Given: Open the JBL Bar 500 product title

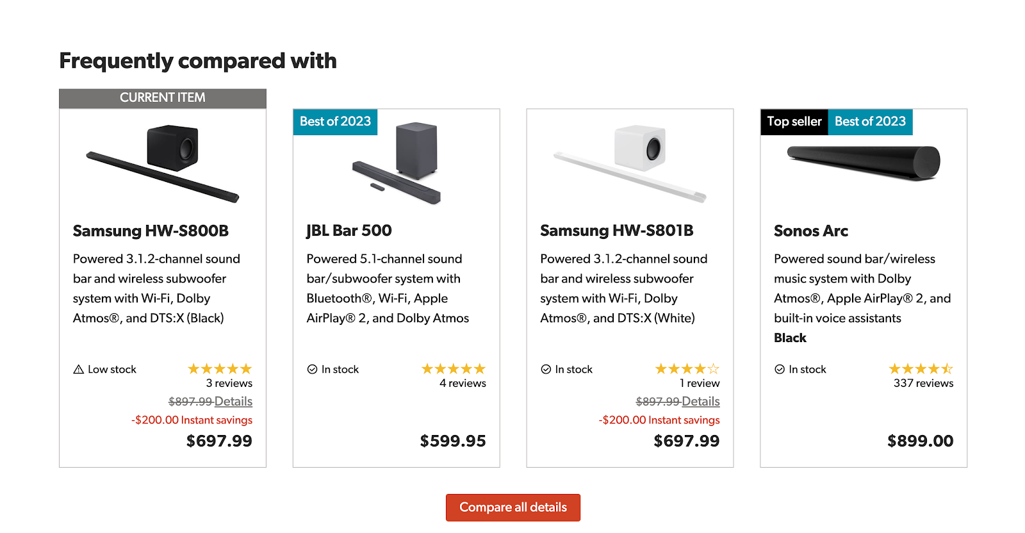Looking at the screenshot, I should tap(348, 230).
